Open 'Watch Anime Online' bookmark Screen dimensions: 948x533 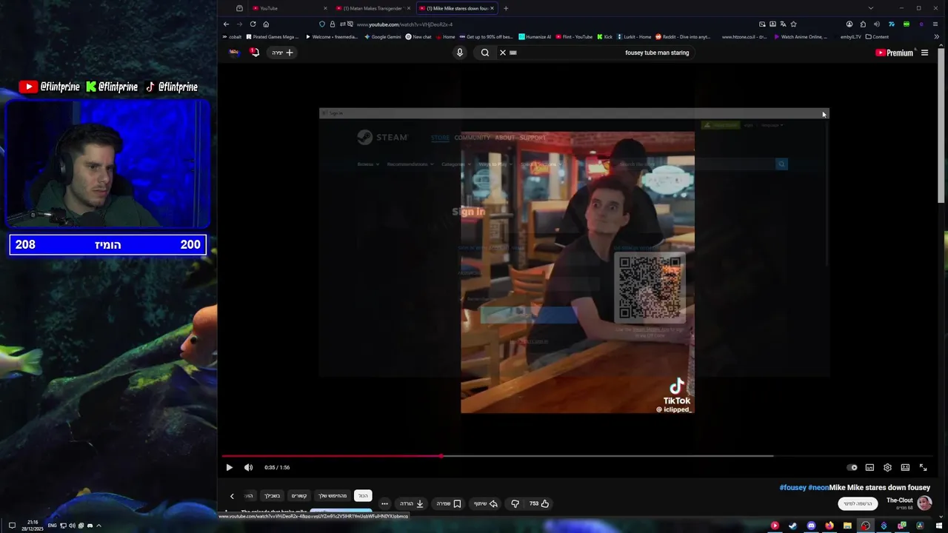point(801,36)
